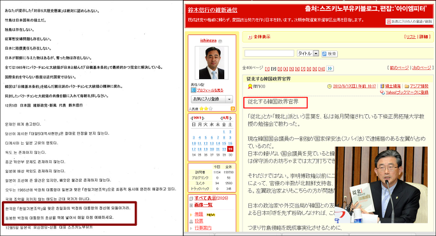Image resolution: width=436 pixels, height=236 pixels.
Task: Open the アジア情勢 folder link
Action: (x=419, y=86)
